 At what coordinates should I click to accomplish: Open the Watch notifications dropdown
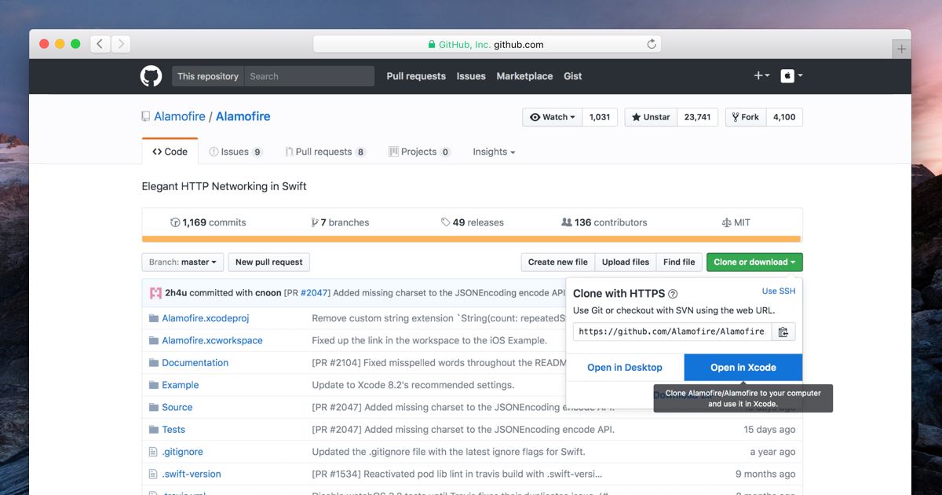552,117
